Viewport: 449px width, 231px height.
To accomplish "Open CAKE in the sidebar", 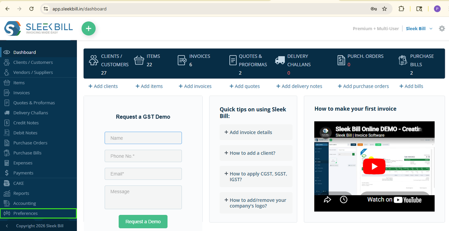I will pos(39,183).
